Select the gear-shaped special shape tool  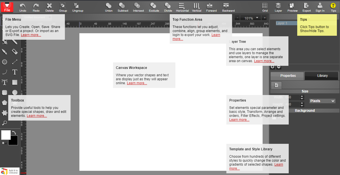coord(5,113)
